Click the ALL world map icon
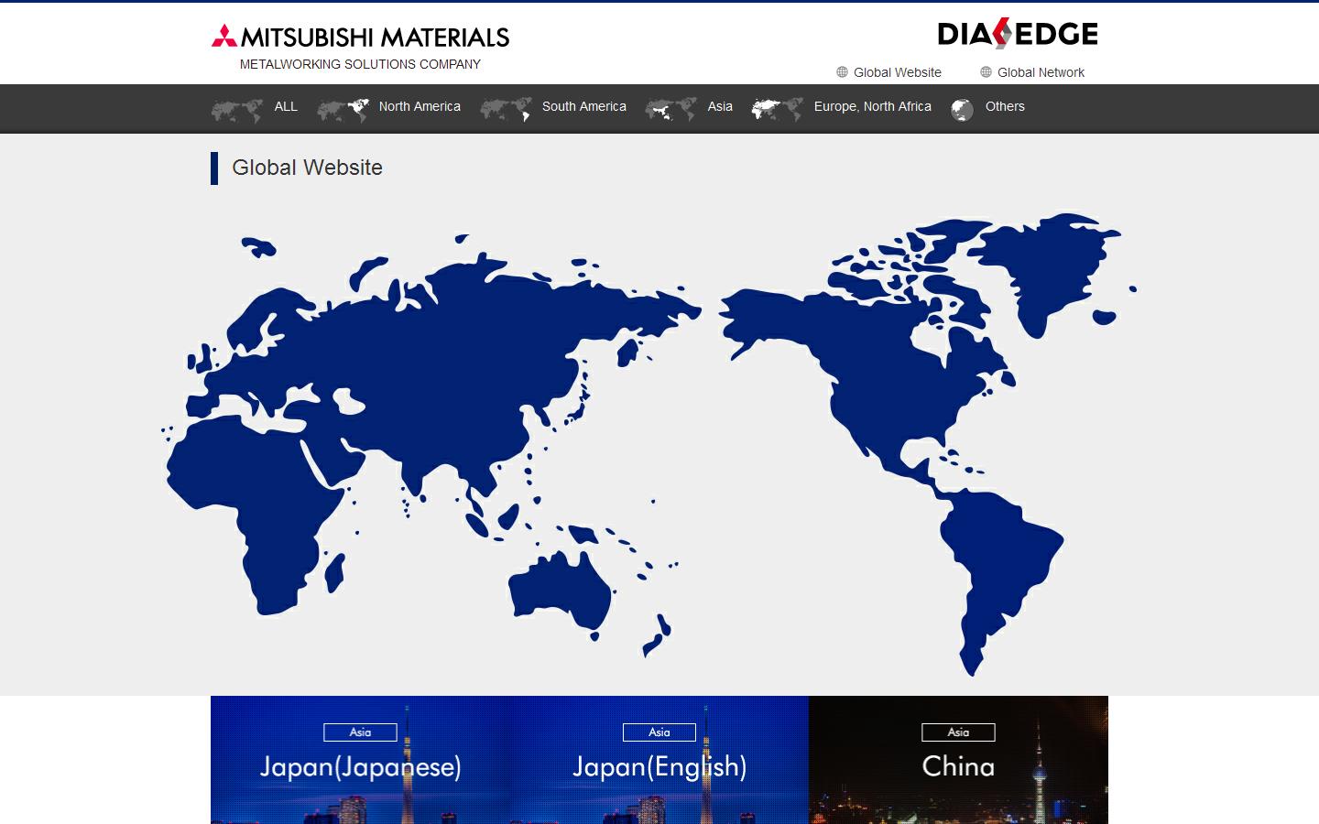This screenshot has width=1319, height=824. pyautogui.click(x=235, y=108)
